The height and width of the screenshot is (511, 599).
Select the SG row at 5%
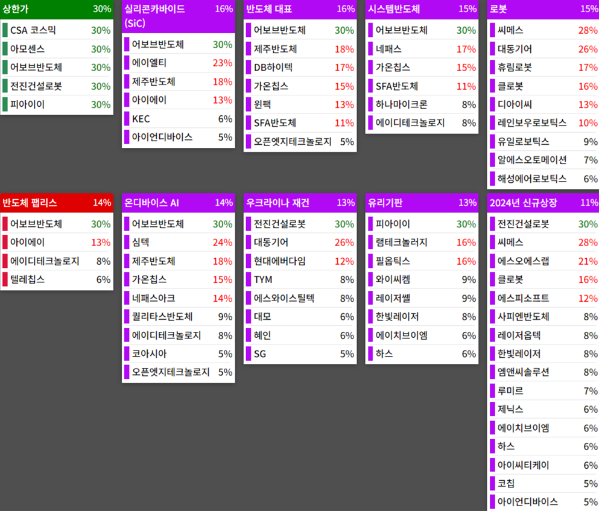pyautogui.click(x=300, y=354)
